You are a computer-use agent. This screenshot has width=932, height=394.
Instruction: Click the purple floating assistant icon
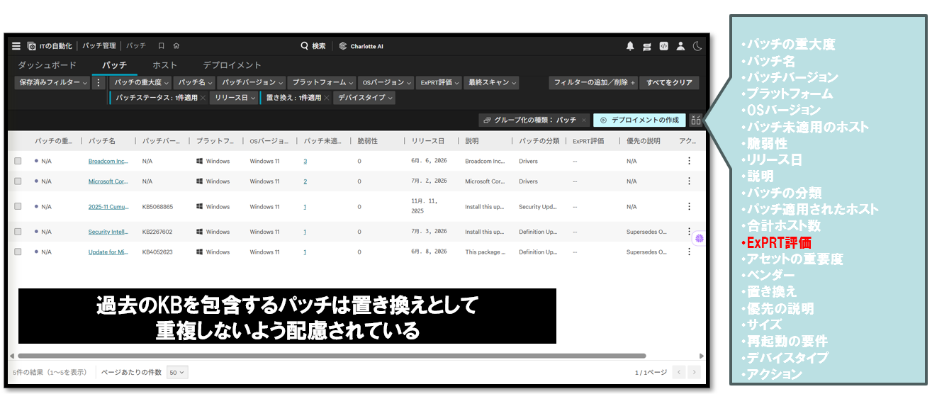(699, 239)
